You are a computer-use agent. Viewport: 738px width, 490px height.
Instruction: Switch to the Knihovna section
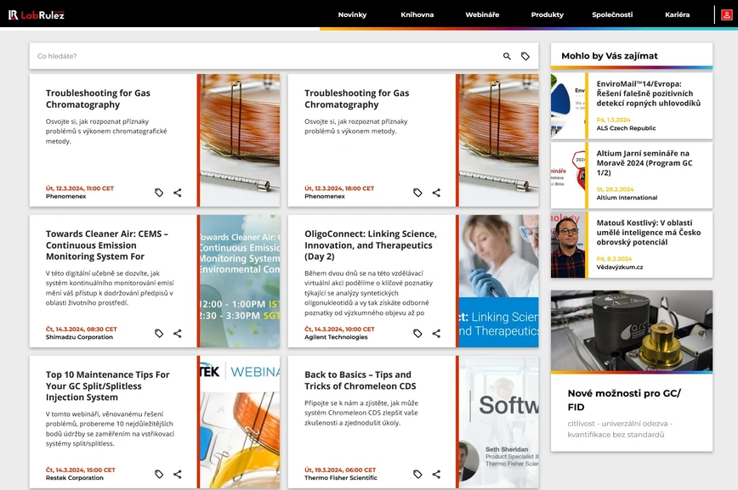point(417,14)
